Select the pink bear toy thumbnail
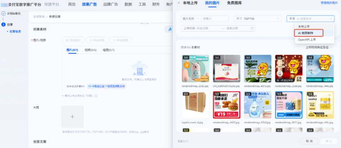 [x=195, y=68]
